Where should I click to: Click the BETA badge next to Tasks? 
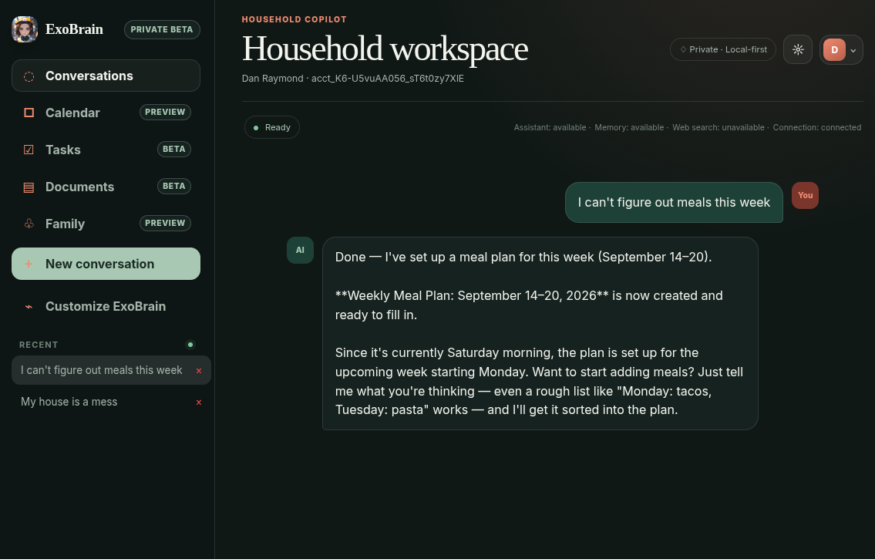174,149
